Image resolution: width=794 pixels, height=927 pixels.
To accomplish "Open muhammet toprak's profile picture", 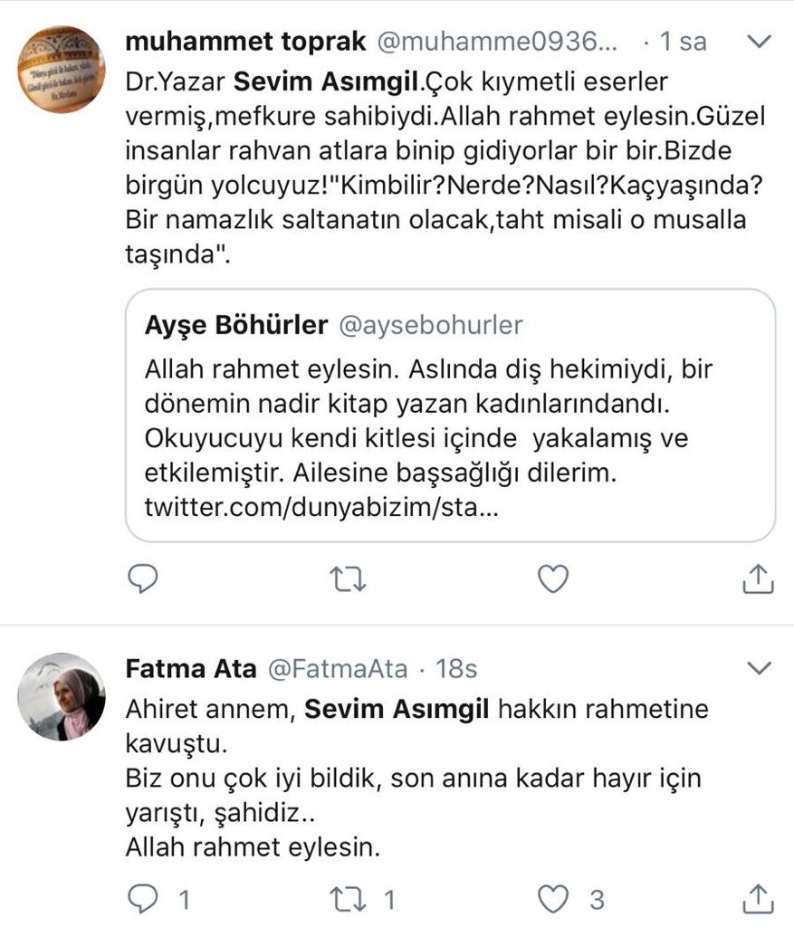I will 62,70.
